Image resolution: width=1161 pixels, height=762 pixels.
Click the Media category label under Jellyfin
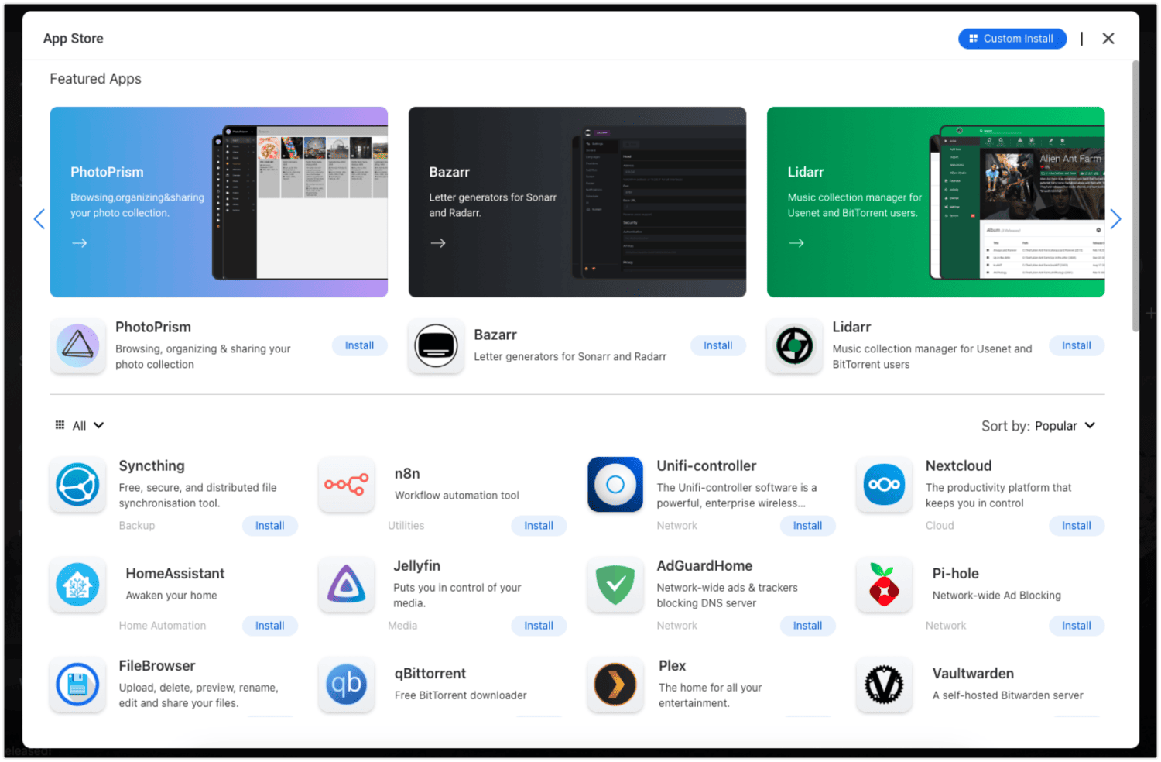click(402, 626)
